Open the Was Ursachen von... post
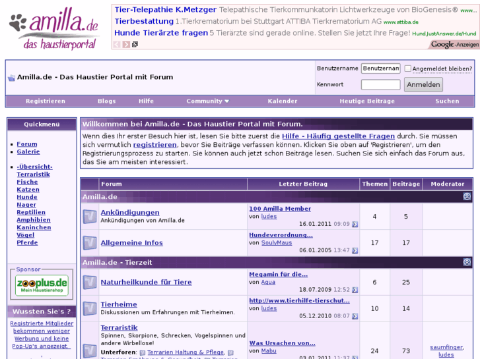Screen dimensions: 480x359 tap(282, 343)
